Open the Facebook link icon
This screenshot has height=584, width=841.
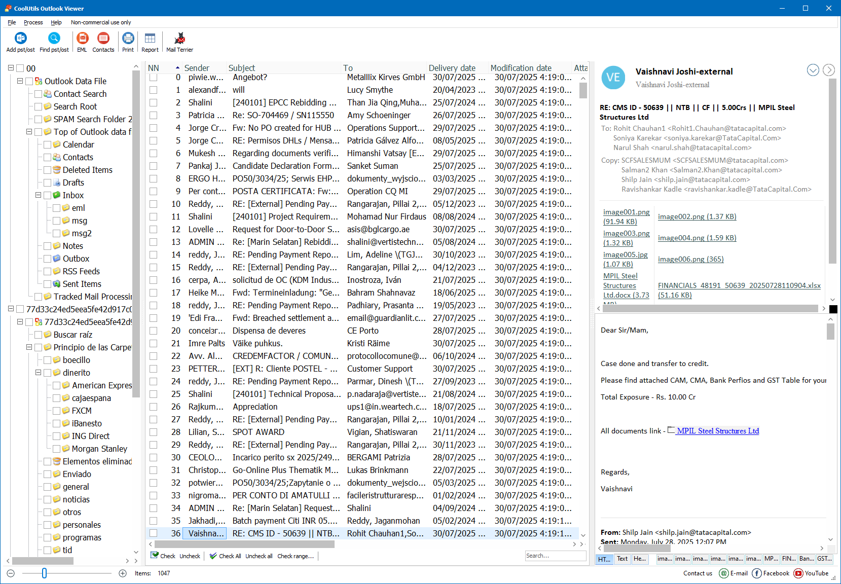pyautogui.click(x=757, y=573)
